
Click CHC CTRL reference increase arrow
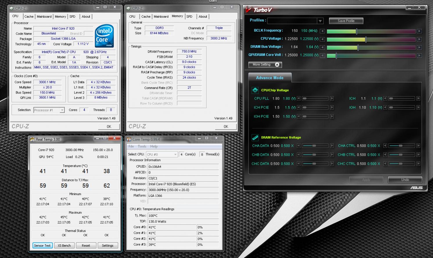tap(418, 164)
